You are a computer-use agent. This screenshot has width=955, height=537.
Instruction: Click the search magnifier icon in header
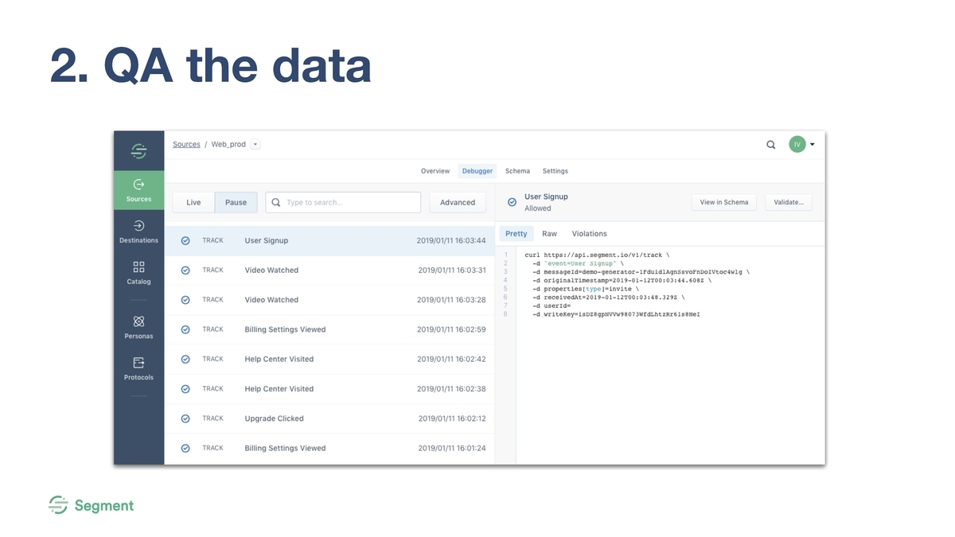770,145
